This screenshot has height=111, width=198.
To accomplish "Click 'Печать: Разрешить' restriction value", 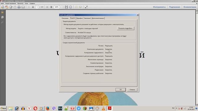I will coord(109,46).
